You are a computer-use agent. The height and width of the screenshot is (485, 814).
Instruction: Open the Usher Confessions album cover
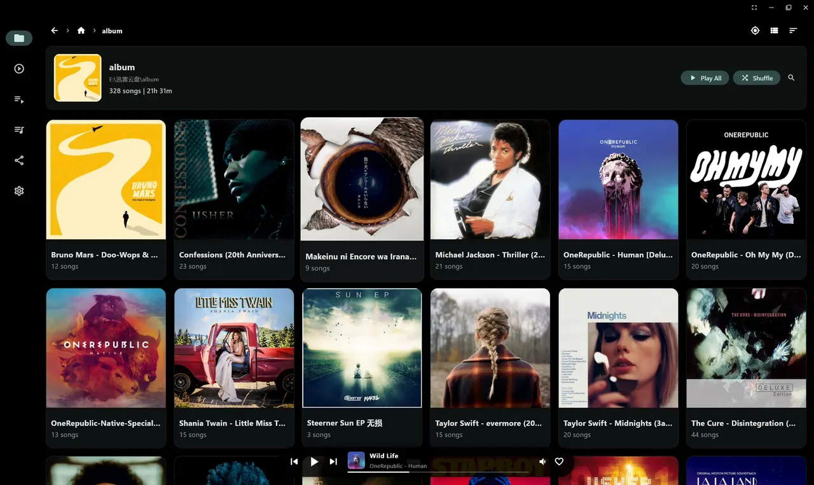234,179
